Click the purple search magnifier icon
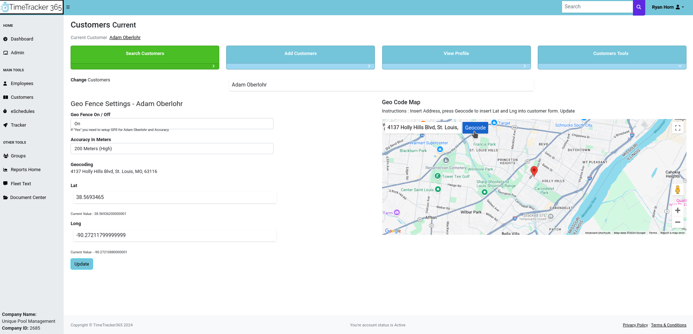The width and height of the screenshot is (693, 334). (638, 7)
